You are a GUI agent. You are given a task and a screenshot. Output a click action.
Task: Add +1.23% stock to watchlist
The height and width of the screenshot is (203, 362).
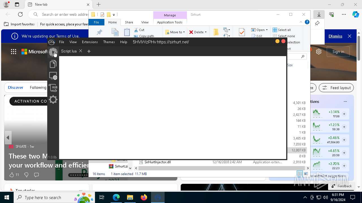(x=344, y=127)
